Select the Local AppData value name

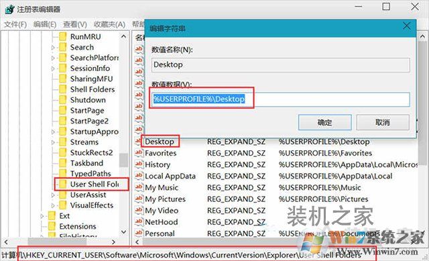(170, 176)
